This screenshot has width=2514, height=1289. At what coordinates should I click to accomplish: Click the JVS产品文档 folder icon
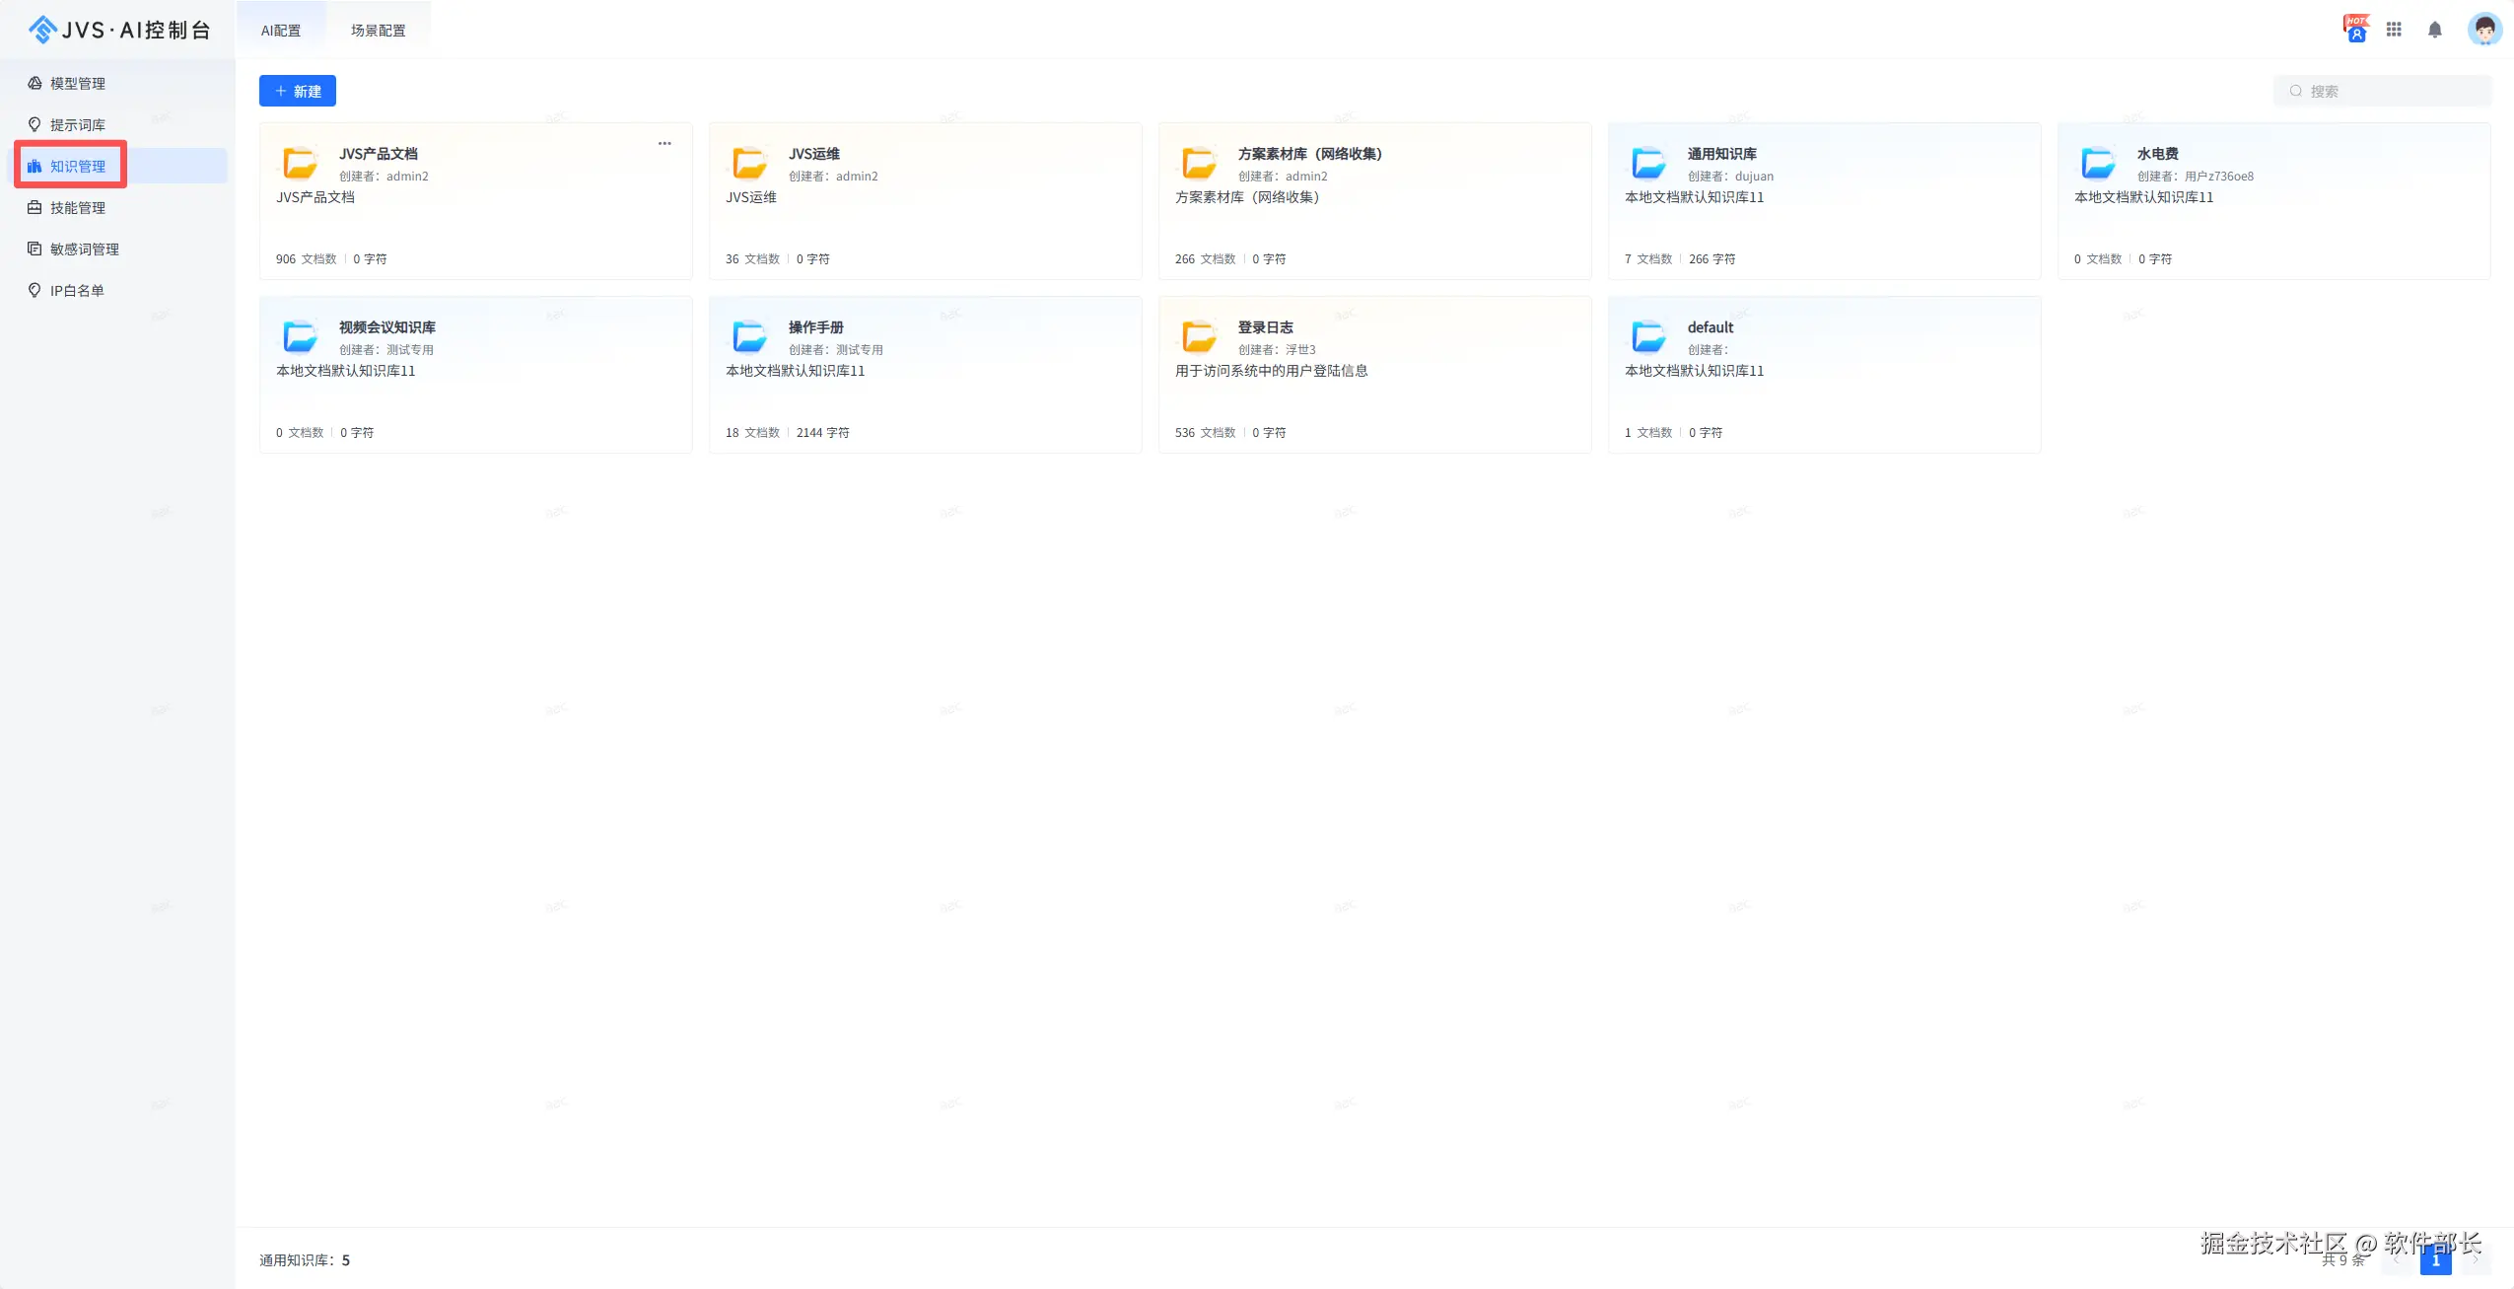tap(300, 163)
